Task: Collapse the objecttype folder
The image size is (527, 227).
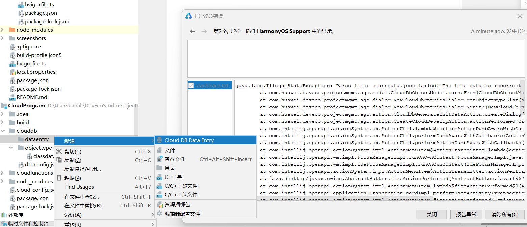Action: [x=11, y=148]
